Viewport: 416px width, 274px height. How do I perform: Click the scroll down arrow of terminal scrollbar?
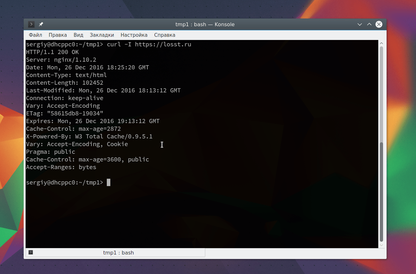tap(381, 245)
